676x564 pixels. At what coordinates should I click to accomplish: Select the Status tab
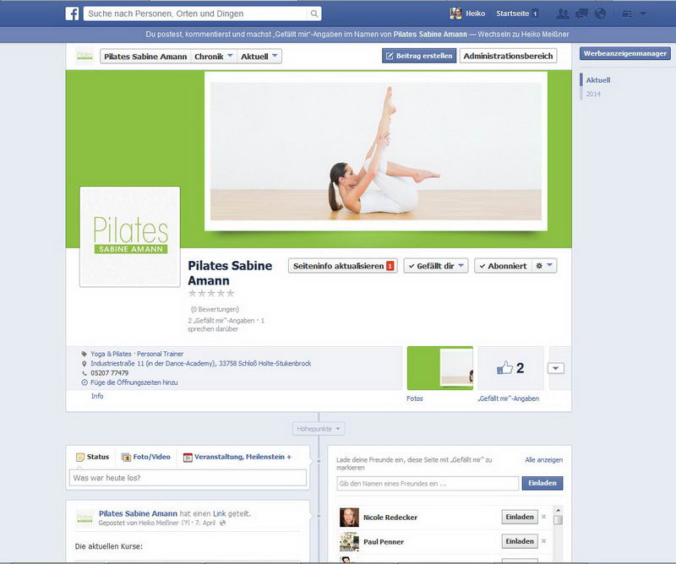tap(93, 457)
